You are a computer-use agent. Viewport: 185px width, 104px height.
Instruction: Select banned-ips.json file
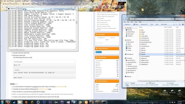click(145, 40)
